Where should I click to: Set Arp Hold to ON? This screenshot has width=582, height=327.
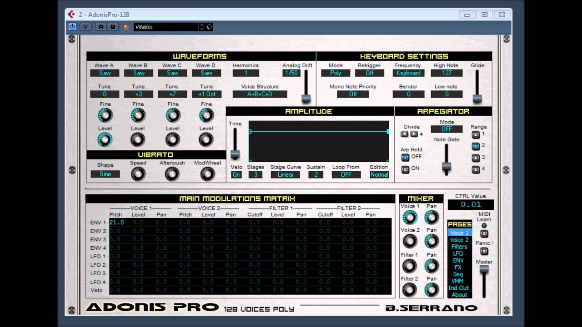tap(405, 169)
